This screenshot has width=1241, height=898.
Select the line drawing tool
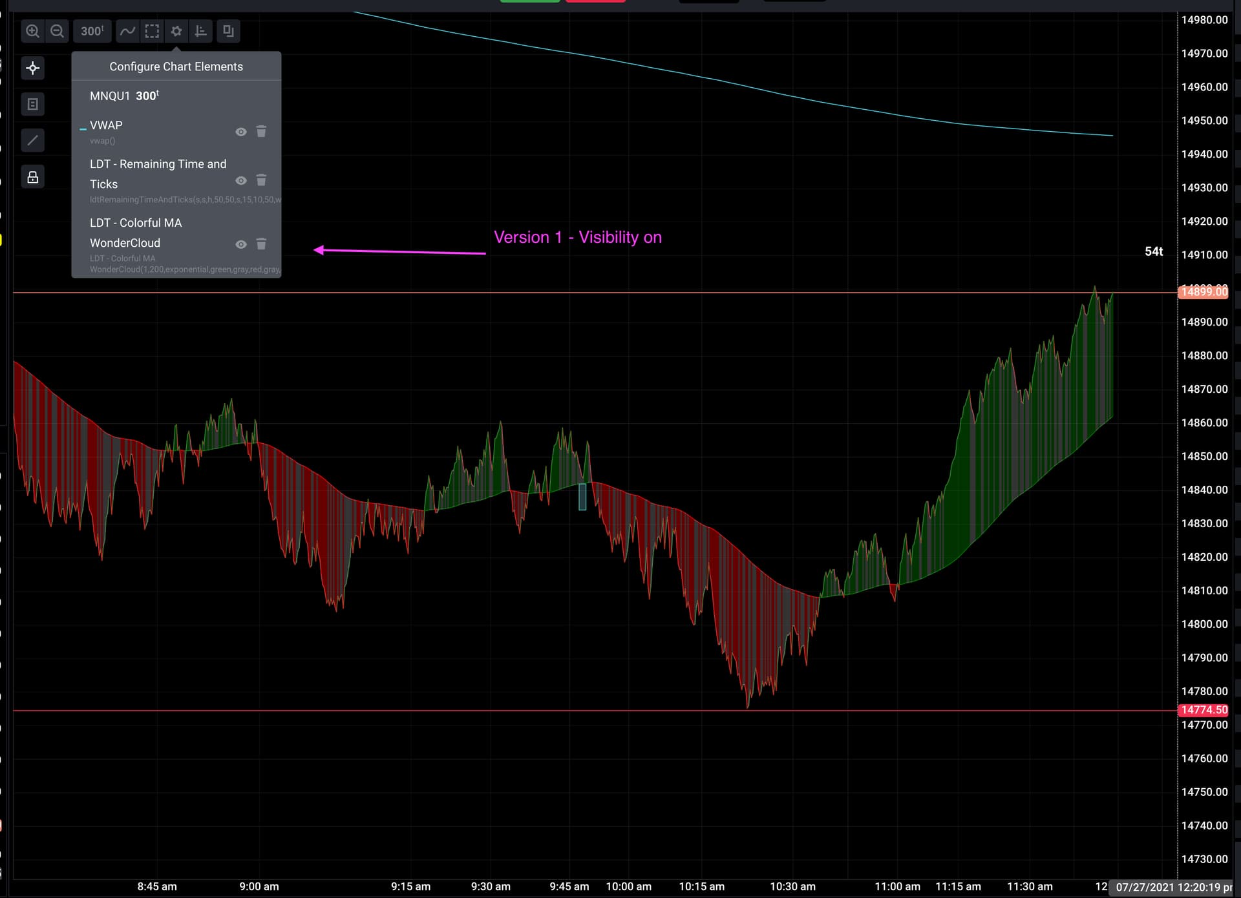pos(33,140)
